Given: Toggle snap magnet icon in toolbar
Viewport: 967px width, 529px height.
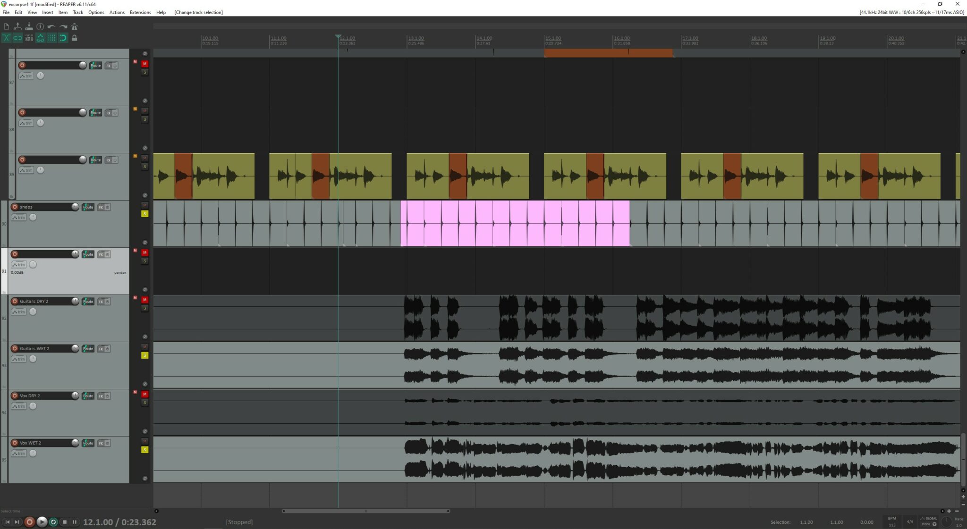Looking at the screenshot, I should point(63,38).
